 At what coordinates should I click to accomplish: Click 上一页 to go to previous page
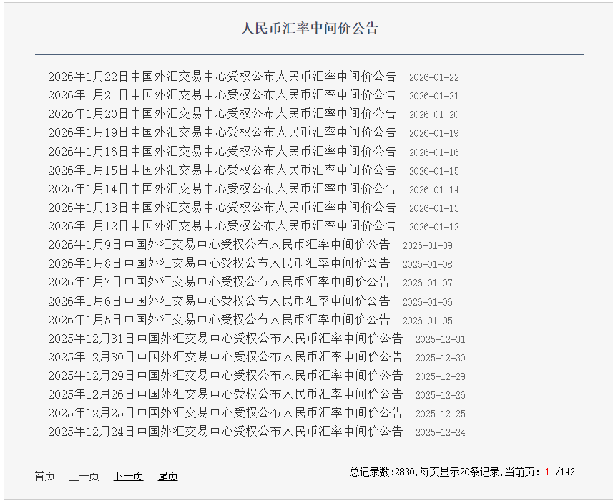(x=84, y=476)
